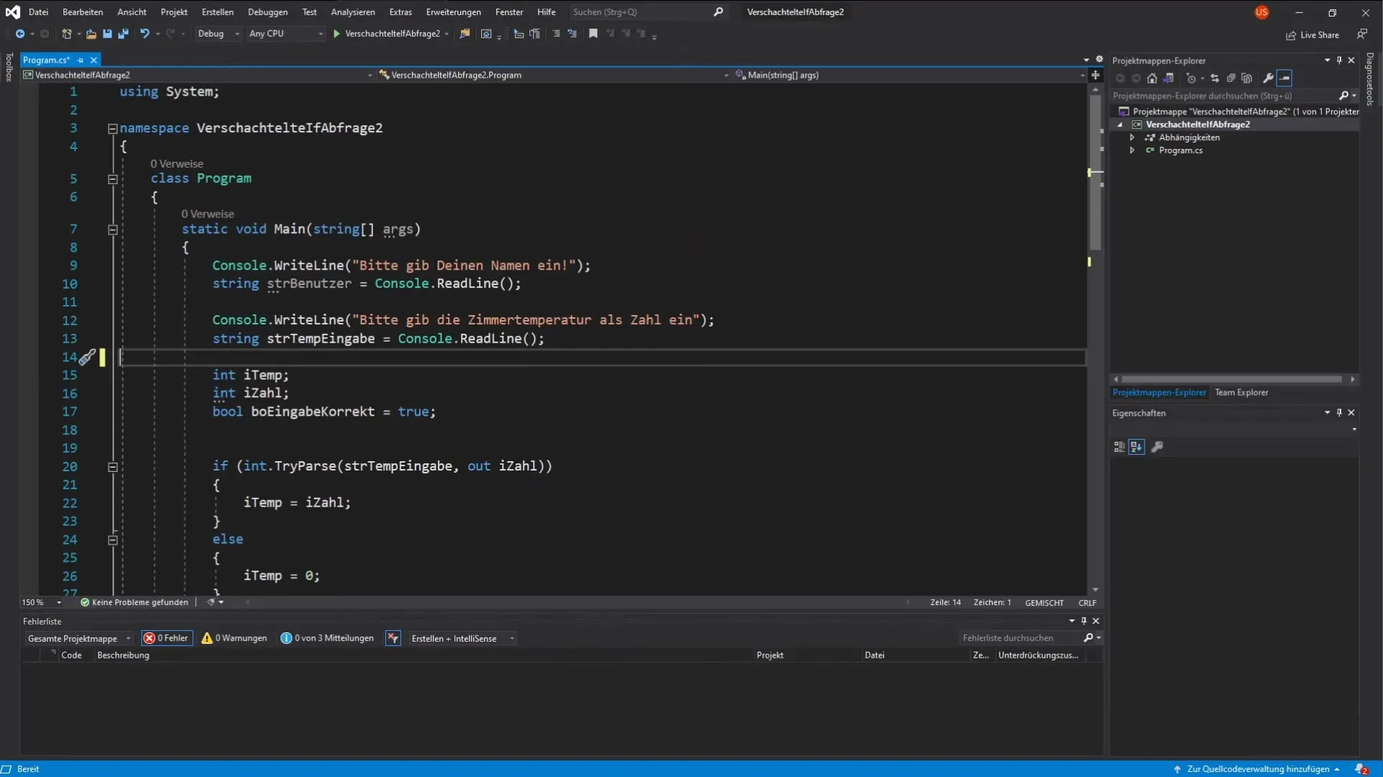Toggle the clear error list filter button

point(393,639)
